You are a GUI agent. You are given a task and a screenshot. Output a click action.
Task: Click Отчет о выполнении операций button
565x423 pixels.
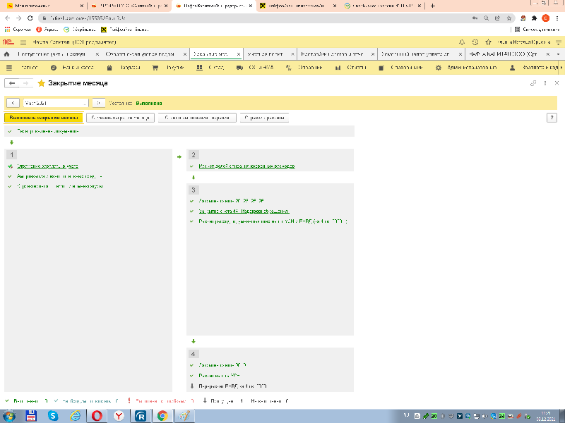pyautogui.click(x=197, y=118)
